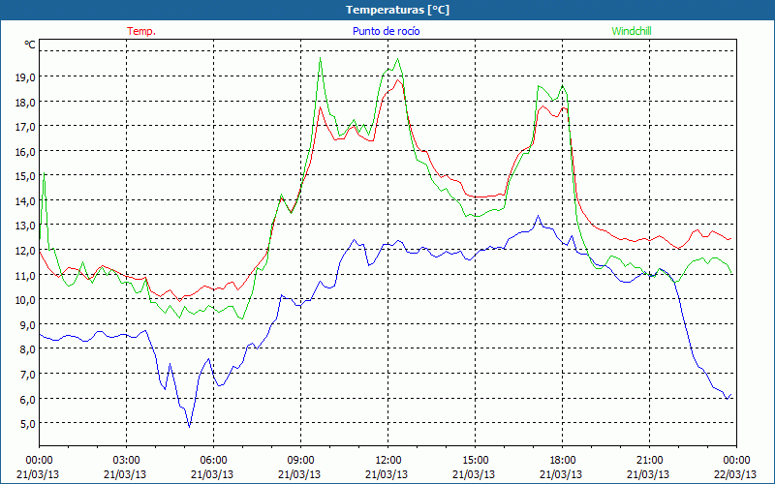Screen dimensions: 775x484
Task: Click the 14,0 y-axis value
Action: point(26,201)
